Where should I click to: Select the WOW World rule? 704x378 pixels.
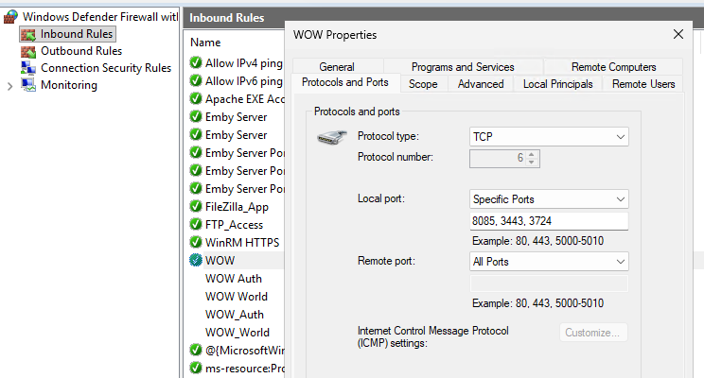click(237, 297)
